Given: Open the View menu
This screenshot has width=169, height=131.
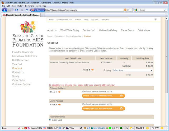Looking at the screenshot, I should coord(13,6).
